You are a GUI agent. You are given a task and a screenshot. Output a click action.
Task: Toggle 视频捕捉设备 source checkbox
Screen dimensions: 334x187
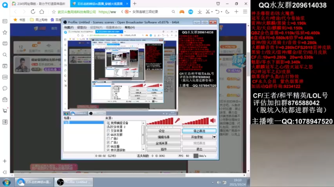pyautogui.click(x=108, y=123)
